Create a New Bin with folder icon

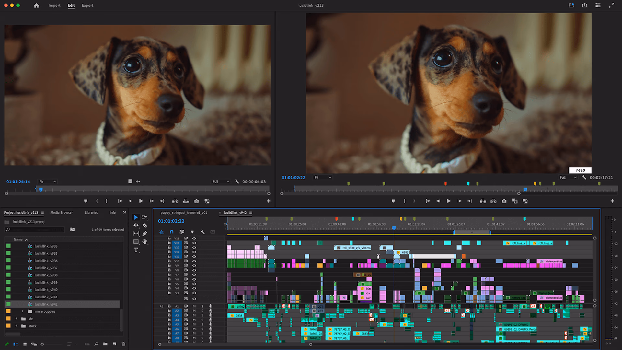click(x=105, y=344)
